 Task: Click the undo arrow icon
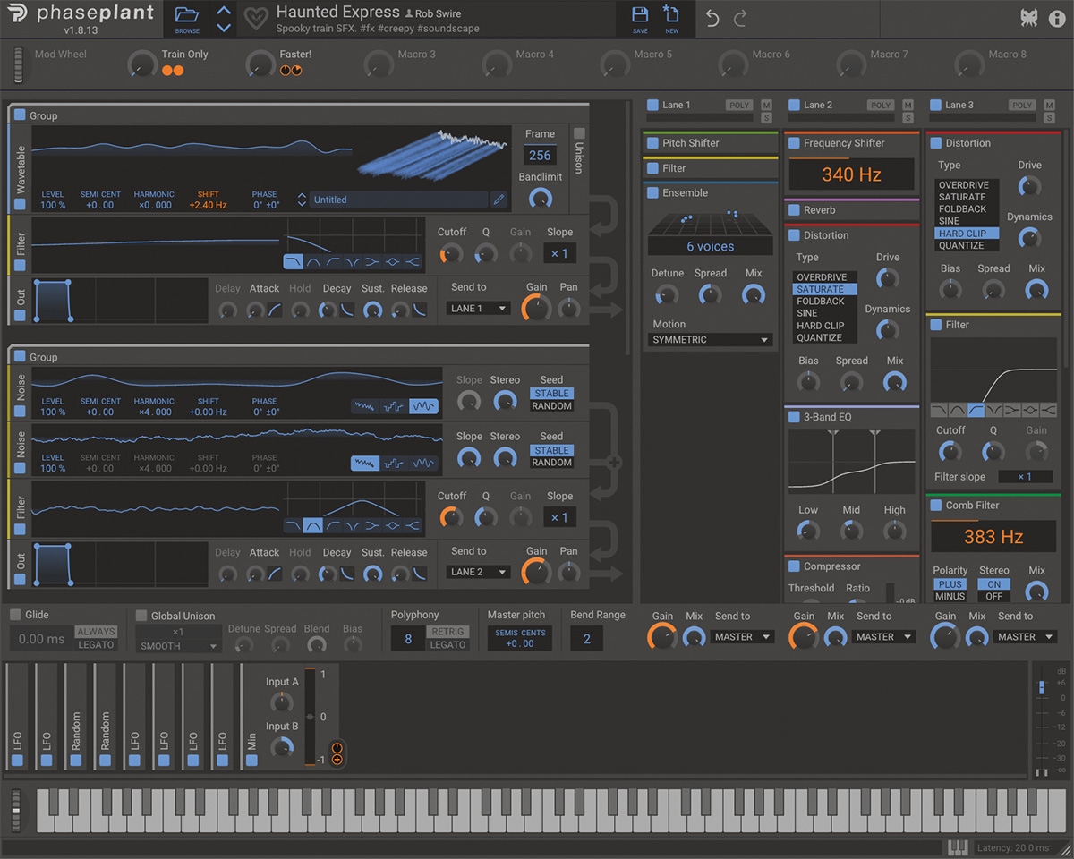point(712,19)
